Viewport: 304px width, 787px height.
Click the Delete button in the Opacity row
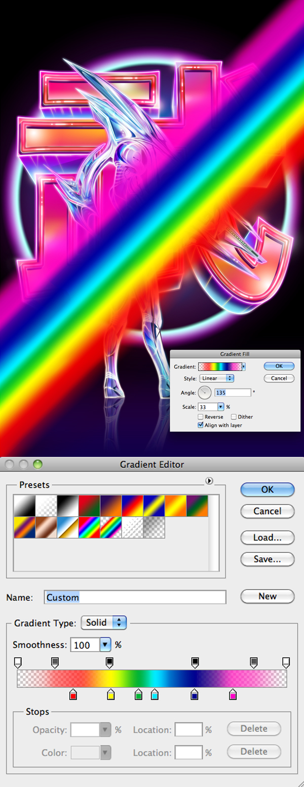tap(254, 729)
